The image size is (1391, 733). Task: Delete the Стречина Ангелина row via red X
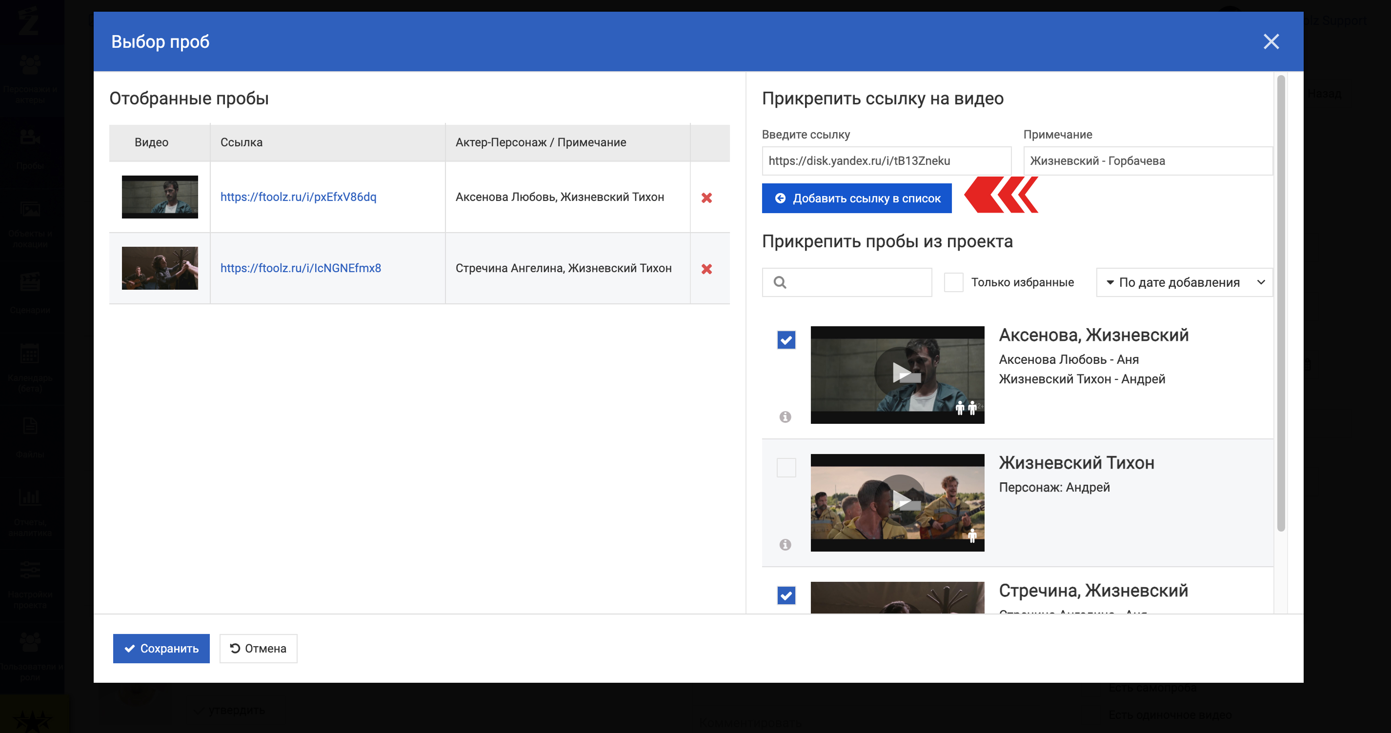(x=706, y=269)
